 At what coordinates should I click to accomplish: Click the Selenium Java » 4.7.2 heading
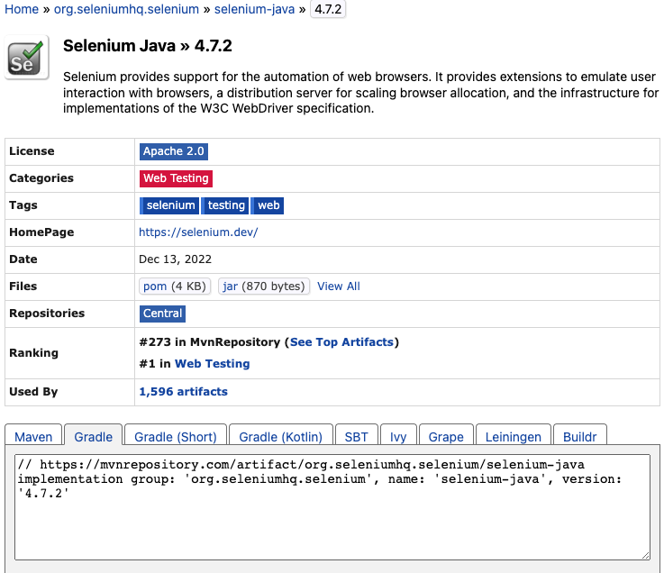[x=148, y=46]
